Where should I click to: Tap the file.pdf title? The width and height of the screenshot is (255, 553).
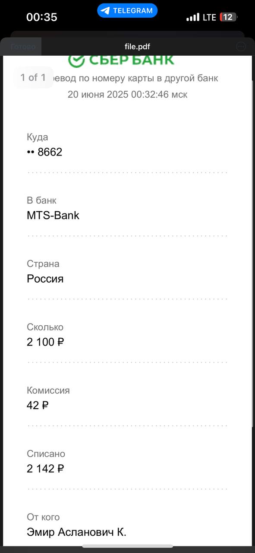[x=137, y=47]
